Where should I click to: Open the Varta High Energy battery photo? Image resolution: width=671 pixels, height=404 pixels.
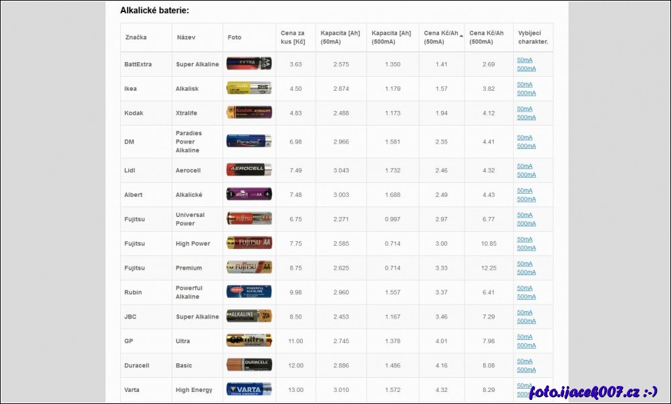[x=249, y=389]
